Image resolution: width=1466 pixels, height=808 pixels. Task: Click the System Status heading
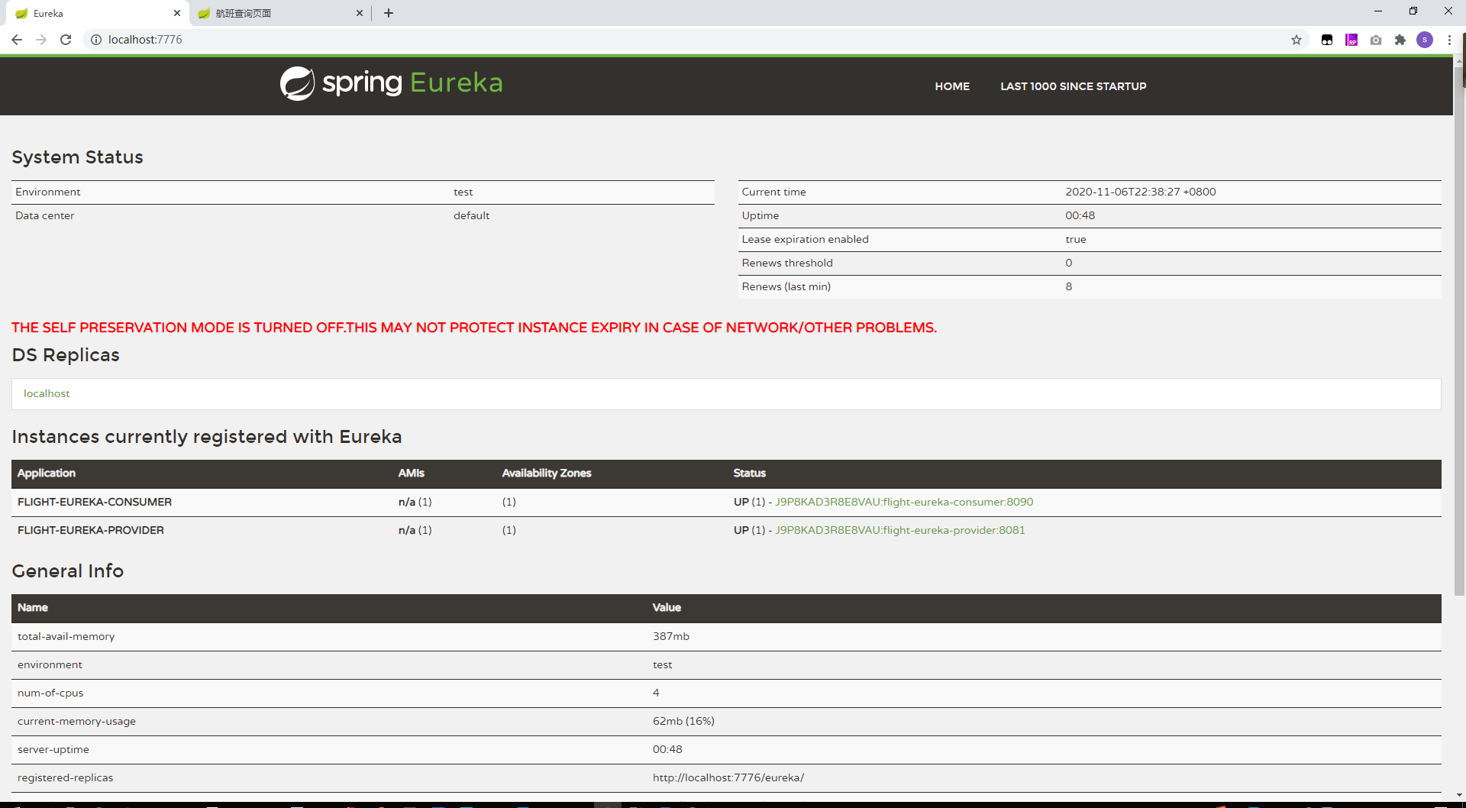coord(78,157)
